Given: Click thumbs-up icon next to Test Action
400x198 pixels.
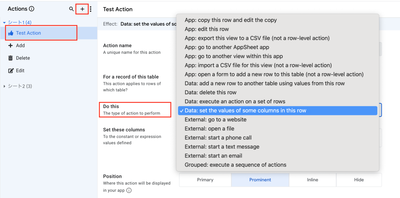Looking at the screenshot, I should click(x=11, y=33).
